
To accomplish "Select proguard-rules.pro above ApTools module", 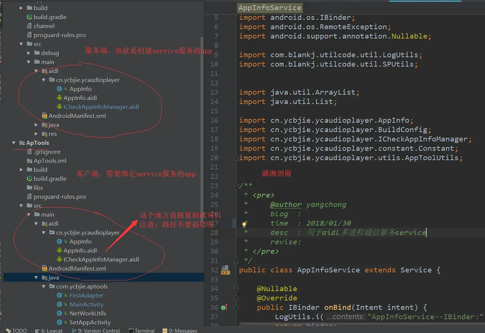I will pos(60,35).
